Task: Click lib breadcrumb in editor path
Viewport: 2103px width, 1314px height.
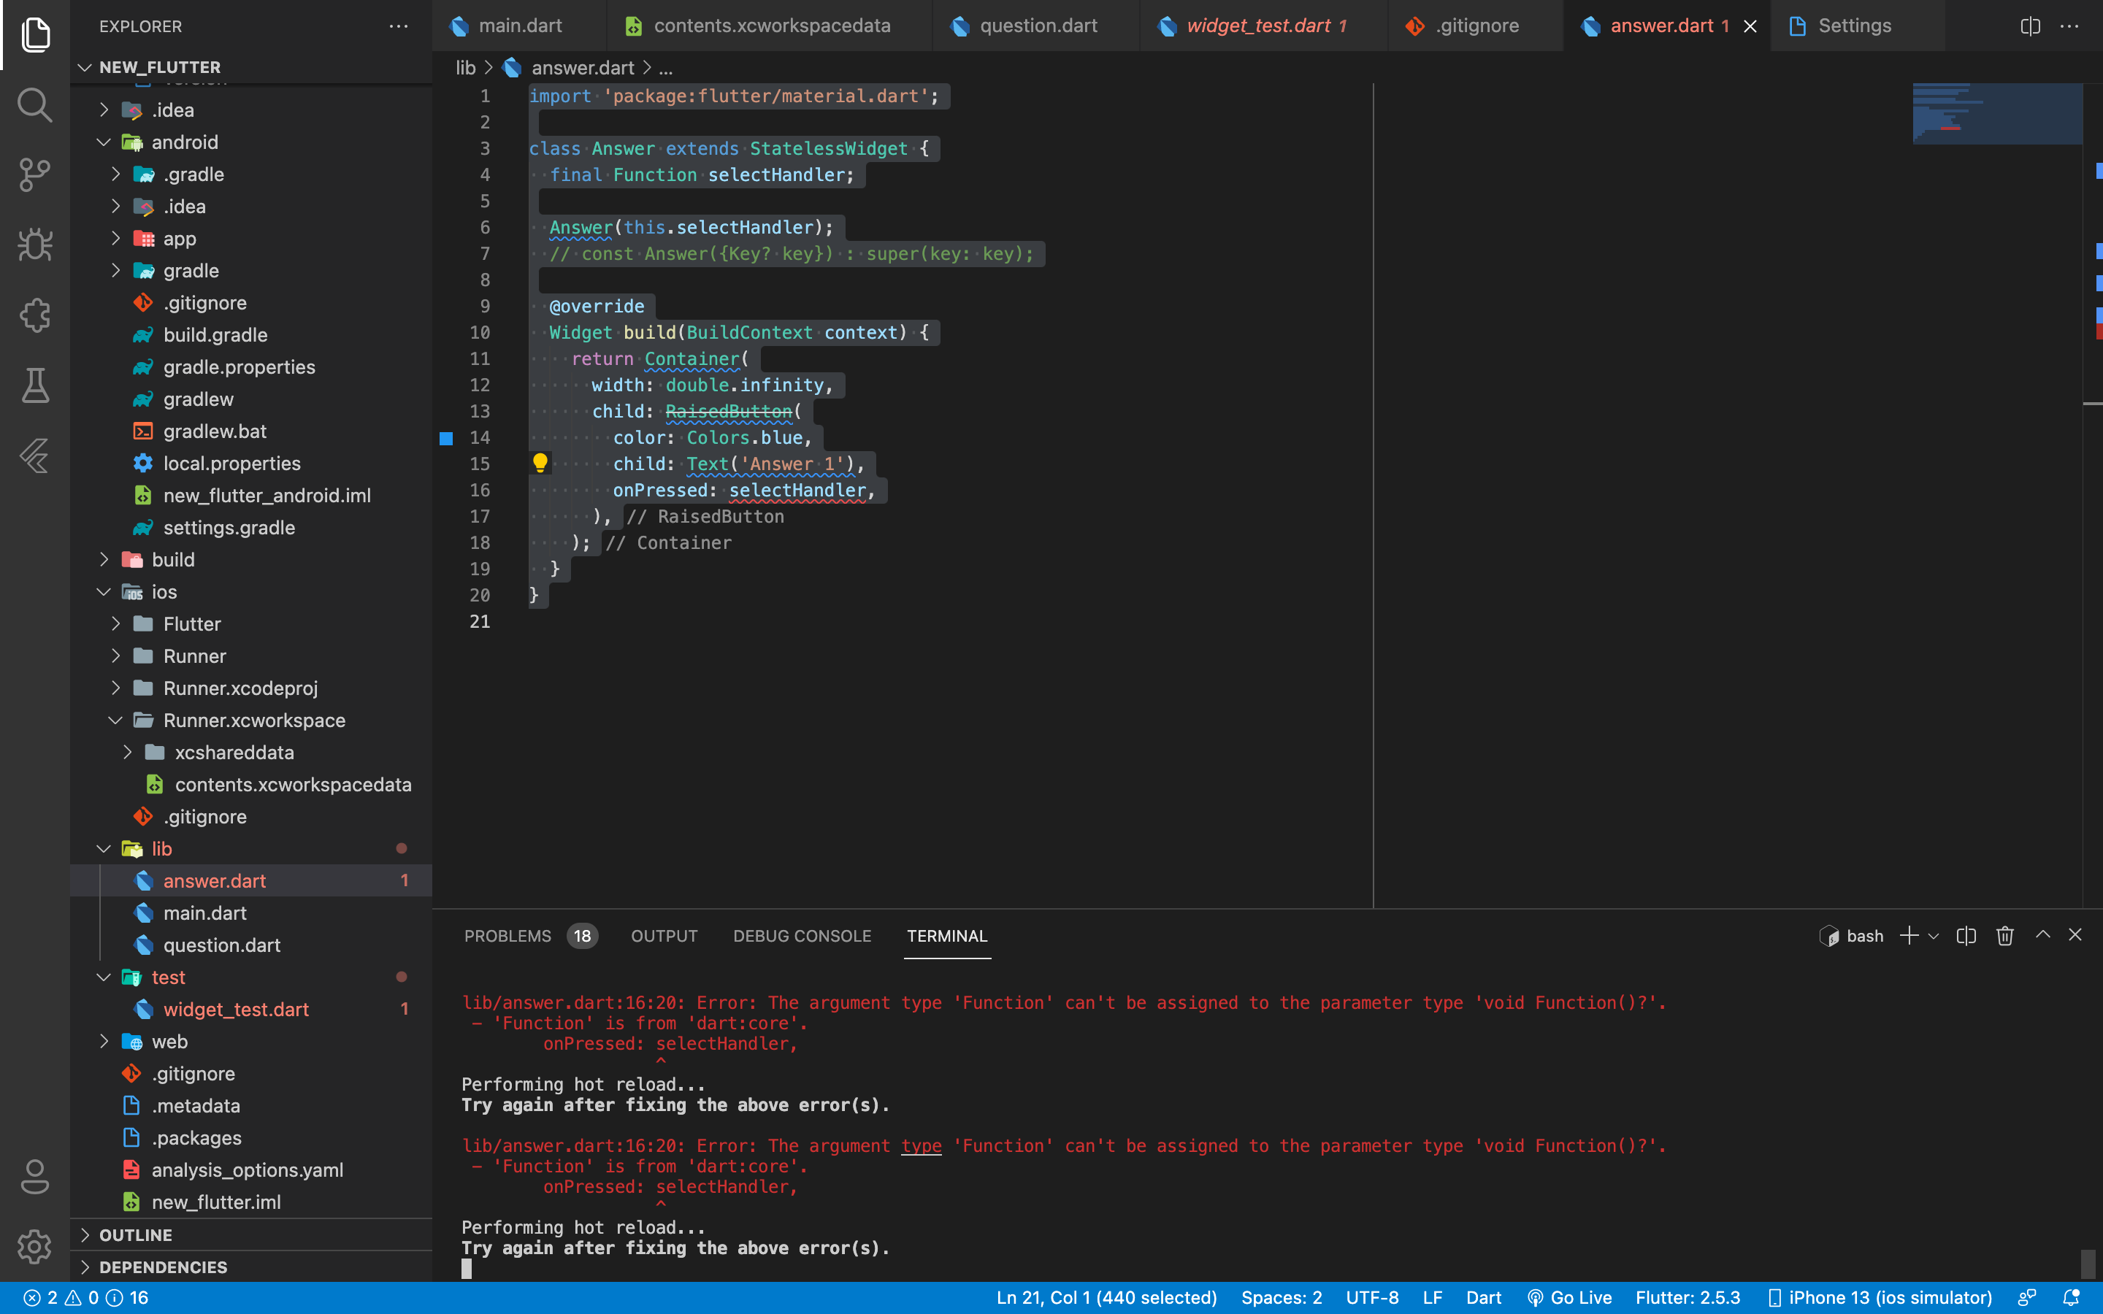Action: pos(466,68)
